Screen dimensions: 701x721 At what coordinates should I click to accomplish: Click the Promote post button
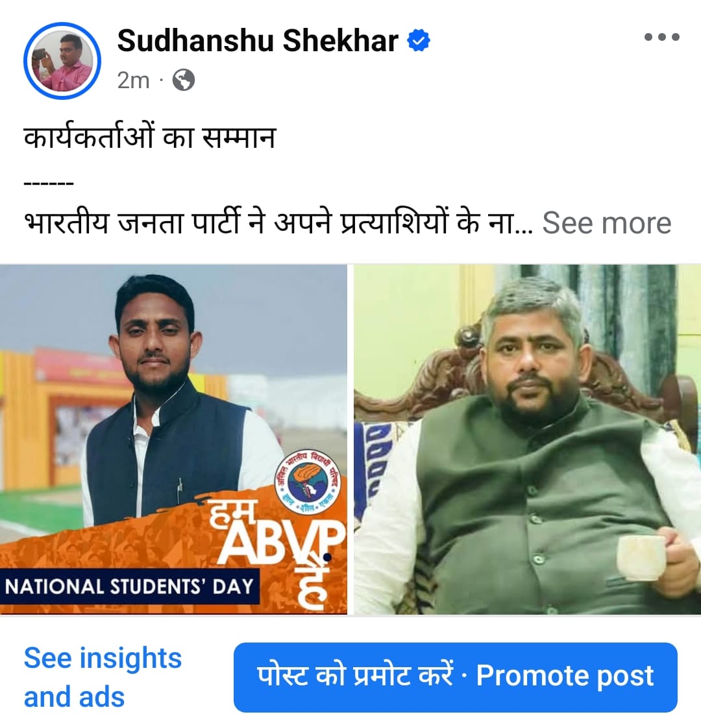pyautogui.click(x=455, y=677)
